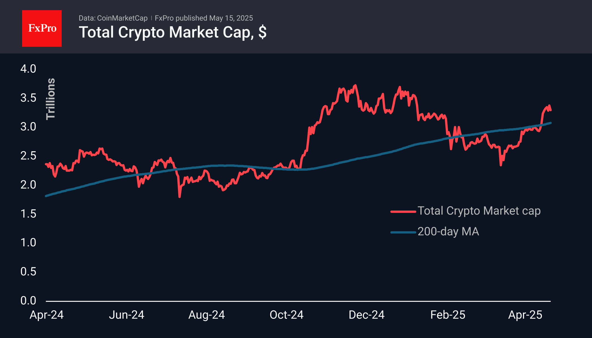This screenshot has height=338, width=592.
Task: Toggle the 200-day MA legend label
Action: click(x=448, y=232)
